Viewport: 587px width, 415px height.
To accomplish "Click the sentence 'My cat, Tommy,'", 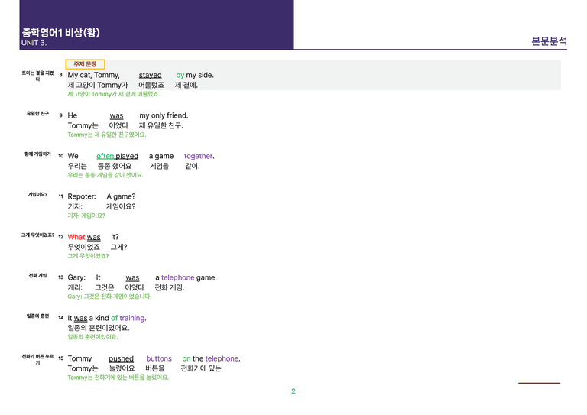I will 93,75.
